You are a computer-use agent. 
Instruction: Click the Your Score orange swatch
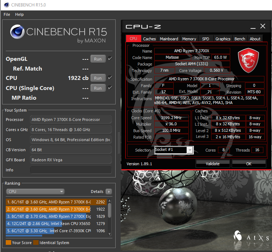click(x=8, y=243)
